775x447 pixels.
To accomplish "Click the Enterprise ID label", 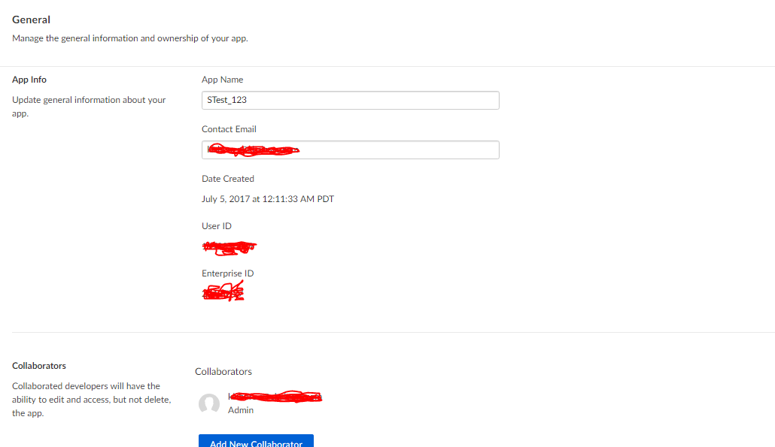I will point(227,273).
